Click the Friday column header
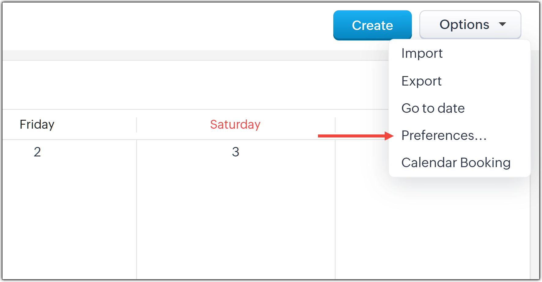This screenshot has height=282, width=542. [x=37, y=125]
